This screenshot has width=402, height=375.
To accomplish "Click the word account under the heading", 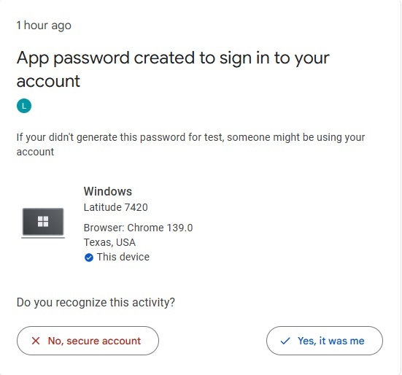I will coord(48,81).
